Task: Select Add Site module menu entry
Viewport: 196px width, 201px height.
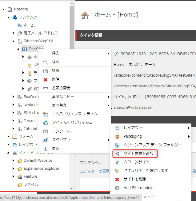Action: pyautogui.click(x=151, y=188)
